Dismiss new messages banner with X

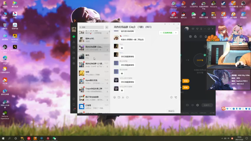tap(176, 33)
